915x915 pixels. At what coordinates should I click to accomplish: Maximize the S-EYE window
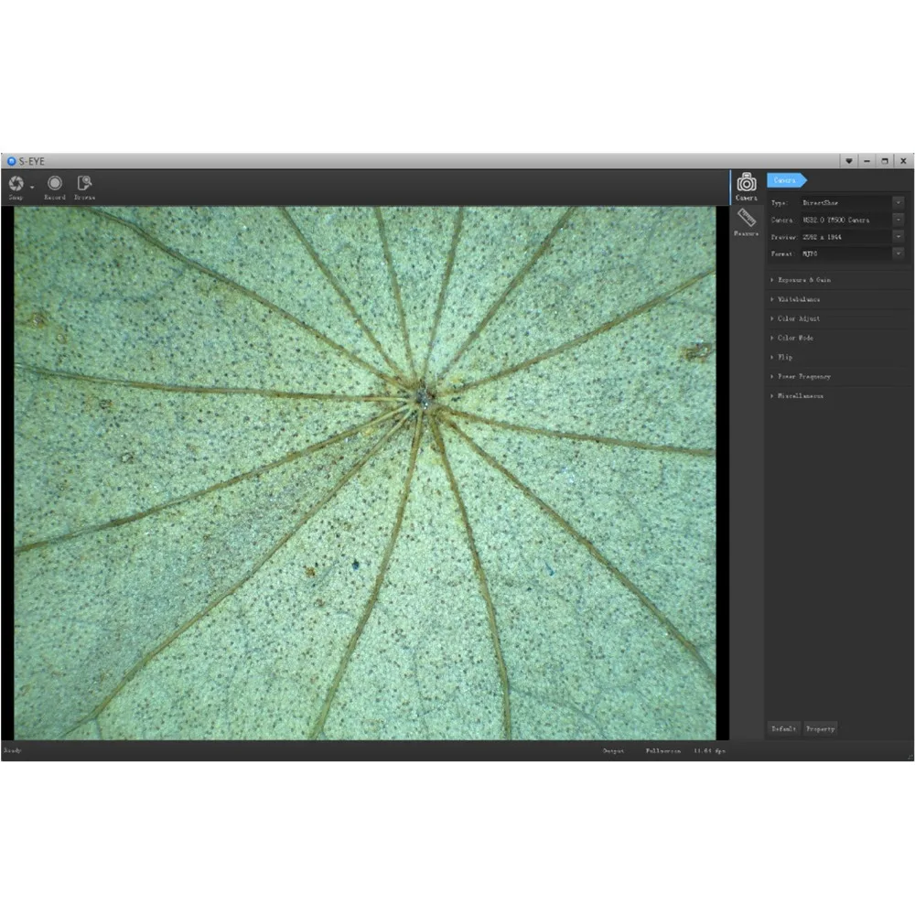tap(885, 161)
